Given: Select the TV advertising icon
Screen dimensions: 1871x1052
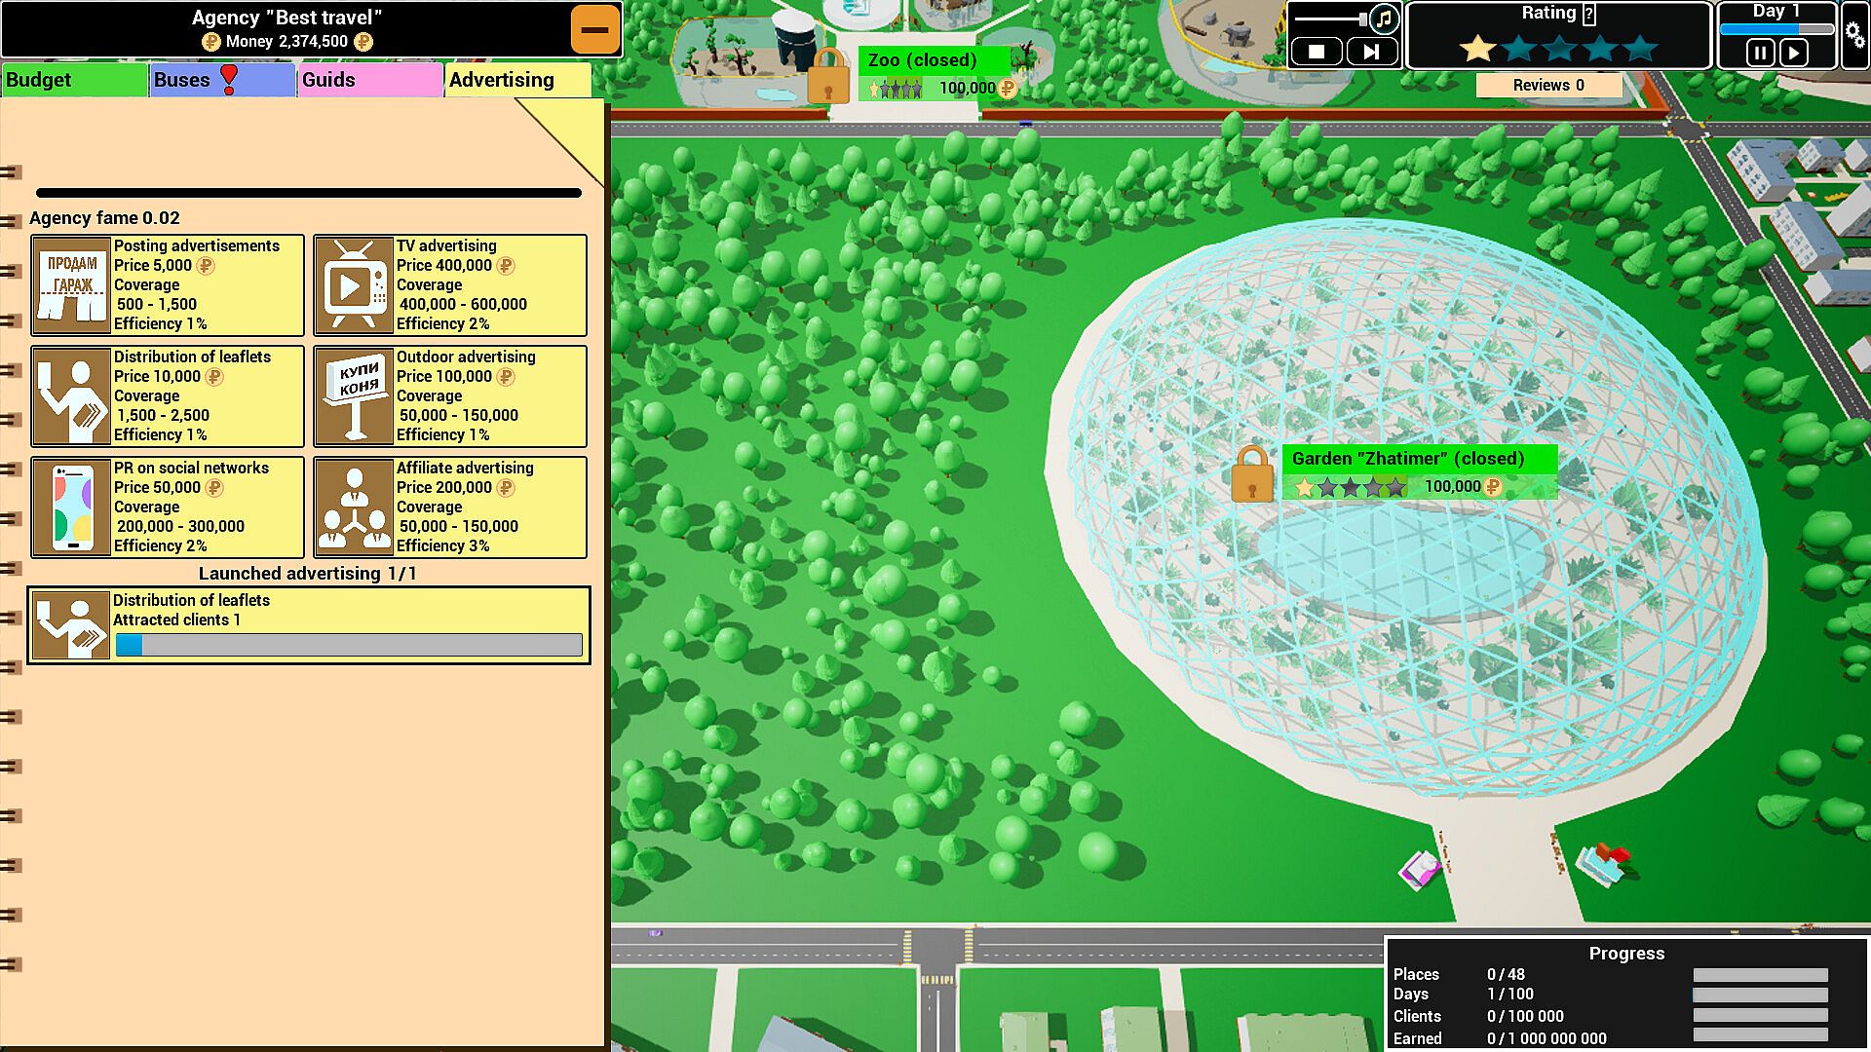Looking at the screenshot, I should coord(354,285).
